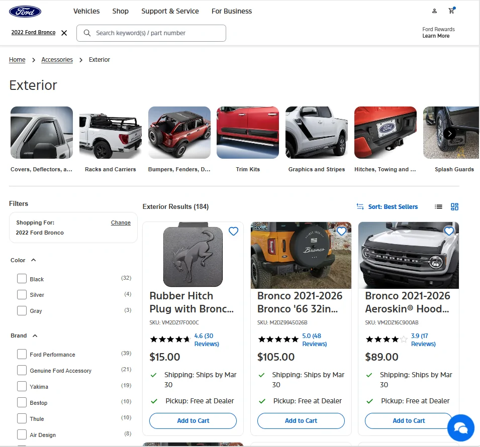
Task: Enable the Black color filter
Action: pyautogui.click(x=22, y=278)
